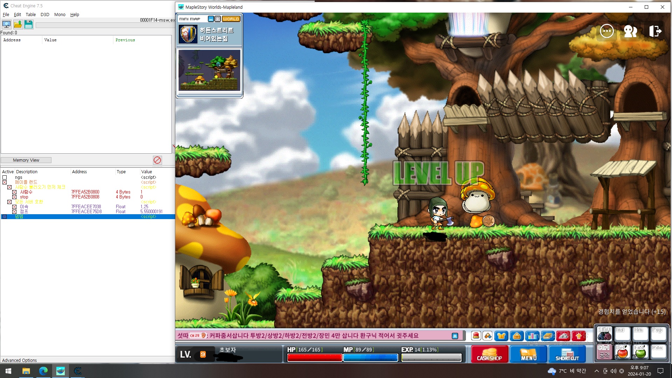Show hidden system tray icons chevron
The image size is (672, 378).
(x=596, y=371)
